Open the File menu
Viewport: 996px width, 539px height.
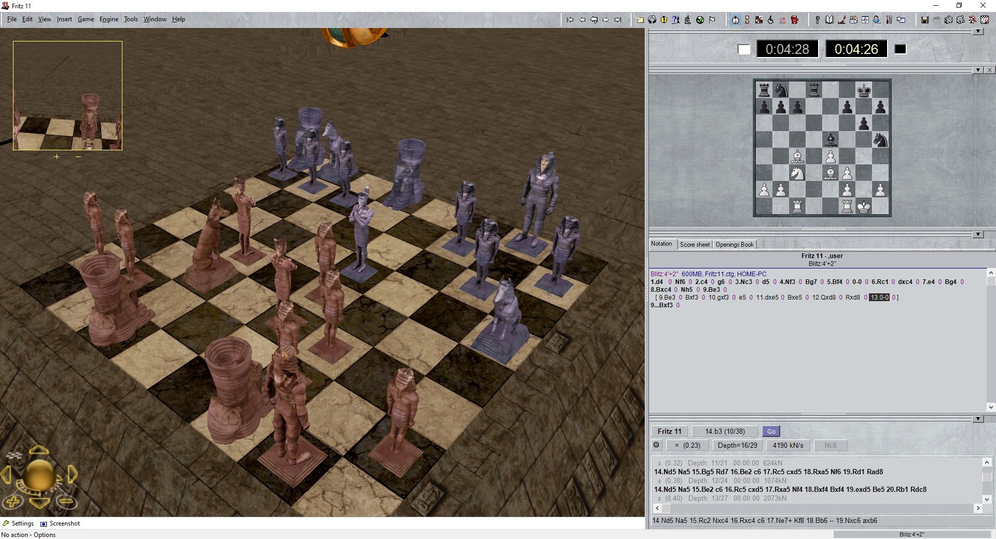pyautogui.click(x=12, y=19)
